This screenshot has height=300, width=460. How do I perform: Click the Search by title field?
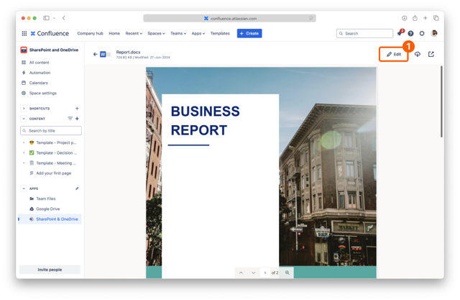(51, 131)
